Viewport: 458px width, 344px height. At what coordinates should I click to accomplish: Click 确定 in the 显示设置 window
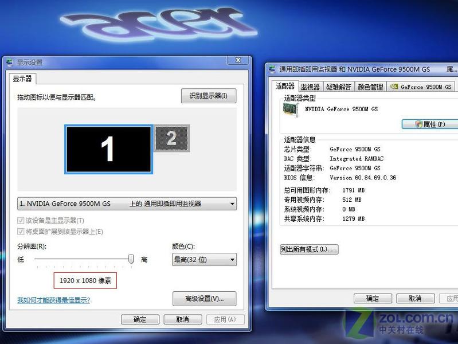tap(140, 319)
